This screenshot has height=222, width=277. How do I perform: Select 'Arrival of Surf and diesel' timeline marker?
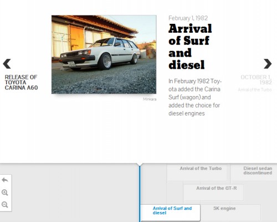pos(171,213)
